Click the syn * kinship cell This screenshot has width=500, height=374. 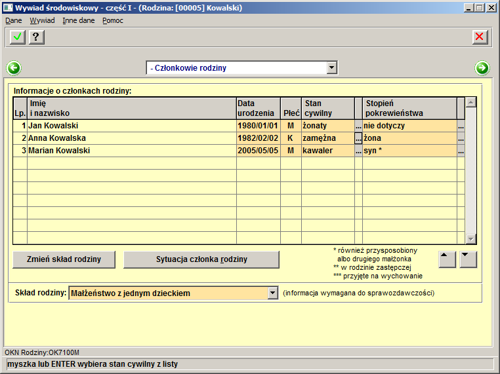pyautogui.click(x=409, y=151)
